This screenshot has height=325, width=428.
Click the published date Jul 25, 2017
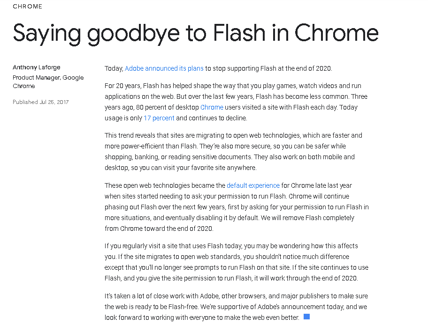pyautogui.click(x=54, y=102)
